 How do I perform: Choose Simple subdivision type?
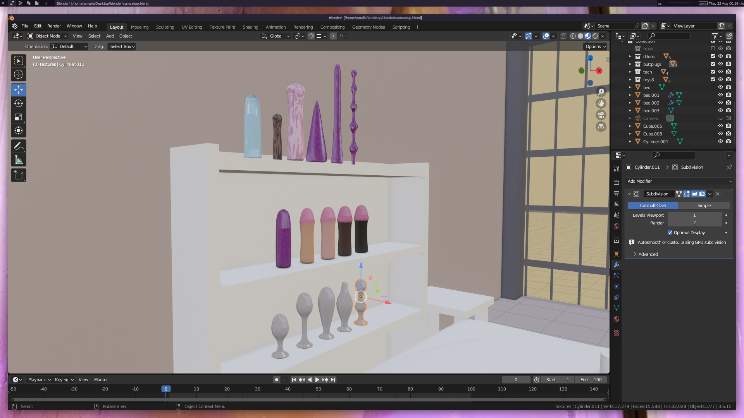(704, 206)
